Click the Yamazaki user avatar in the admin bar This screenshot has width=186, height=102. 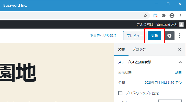point(181,24)
